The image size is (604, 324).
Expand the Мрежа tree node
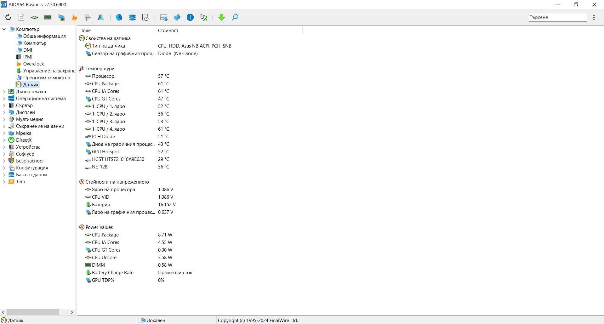pos(4,133)
